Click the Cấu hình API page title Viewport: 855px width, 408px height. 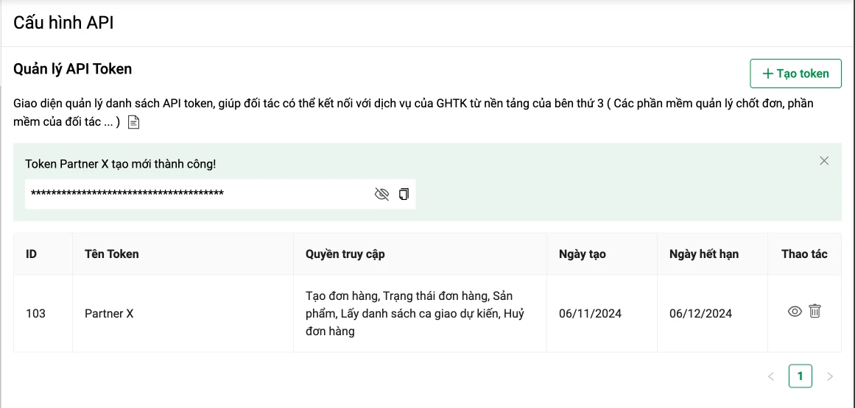pos(64,23)
